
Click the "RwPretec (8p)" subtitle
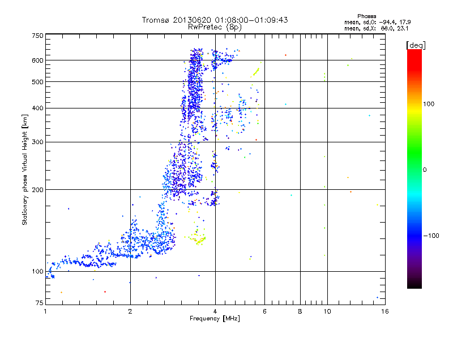coord(215,27)
